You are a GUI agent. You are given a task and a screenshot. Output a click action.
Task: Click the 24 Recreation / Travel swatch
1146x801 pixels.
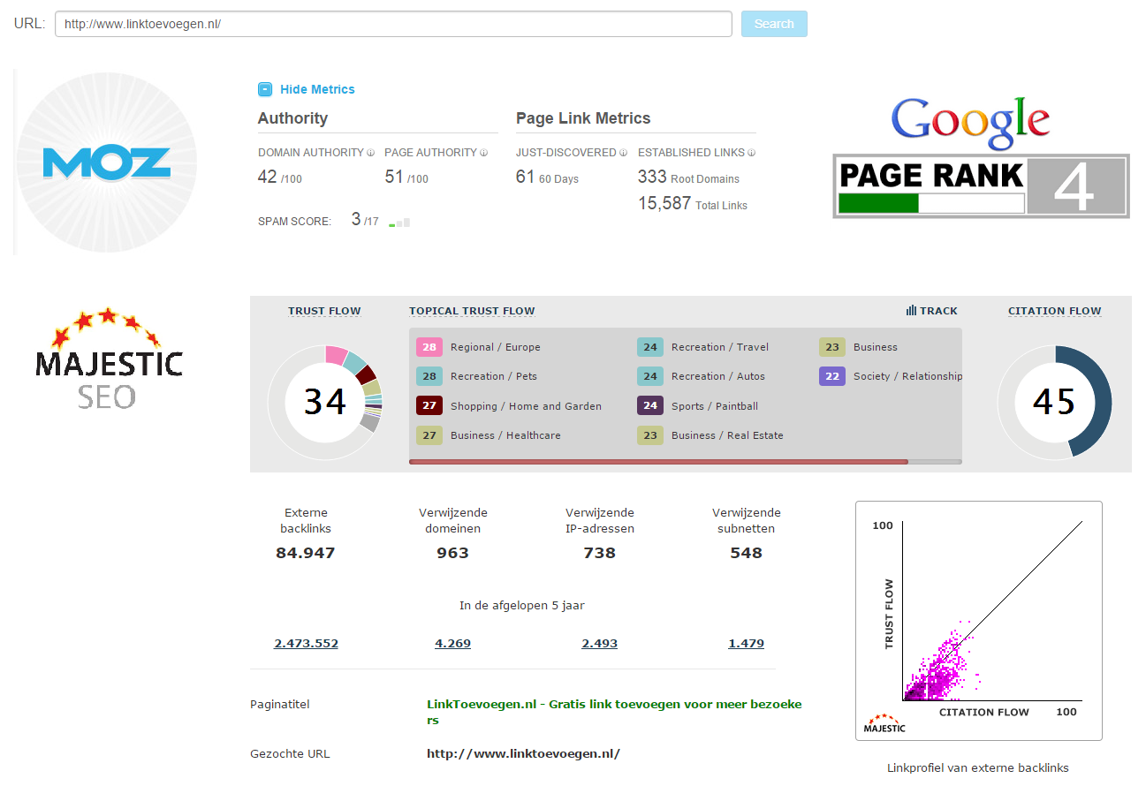(x=650, y=347)
